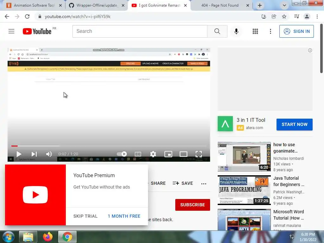Open Microsoft Word Tutorial video title

289,215
